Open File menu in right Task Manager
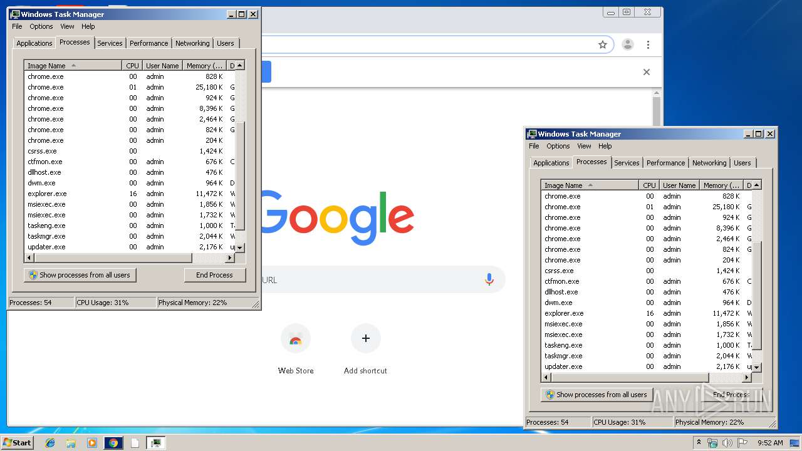Viewport: 802px width, 451px height. tap(534, 146)
